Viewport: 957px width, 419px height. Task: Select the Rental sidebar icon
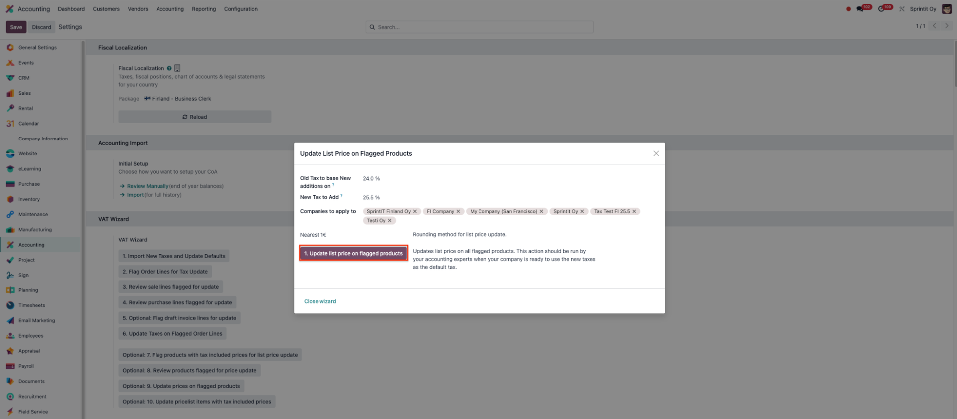point(10,108)
